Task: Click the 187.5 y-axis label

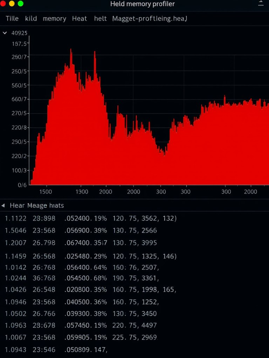Action: click(20, 43)
